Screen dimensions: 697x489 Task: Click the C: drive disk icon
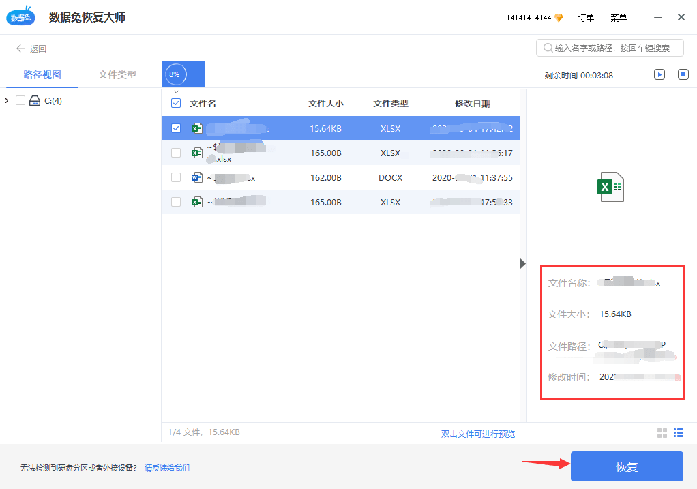(35, 101)
